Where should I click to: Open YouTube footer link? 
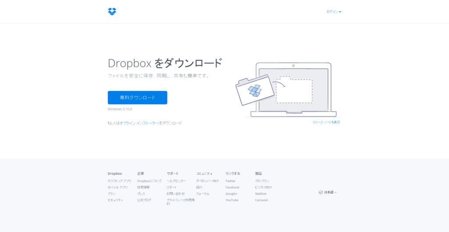[232, 200]
